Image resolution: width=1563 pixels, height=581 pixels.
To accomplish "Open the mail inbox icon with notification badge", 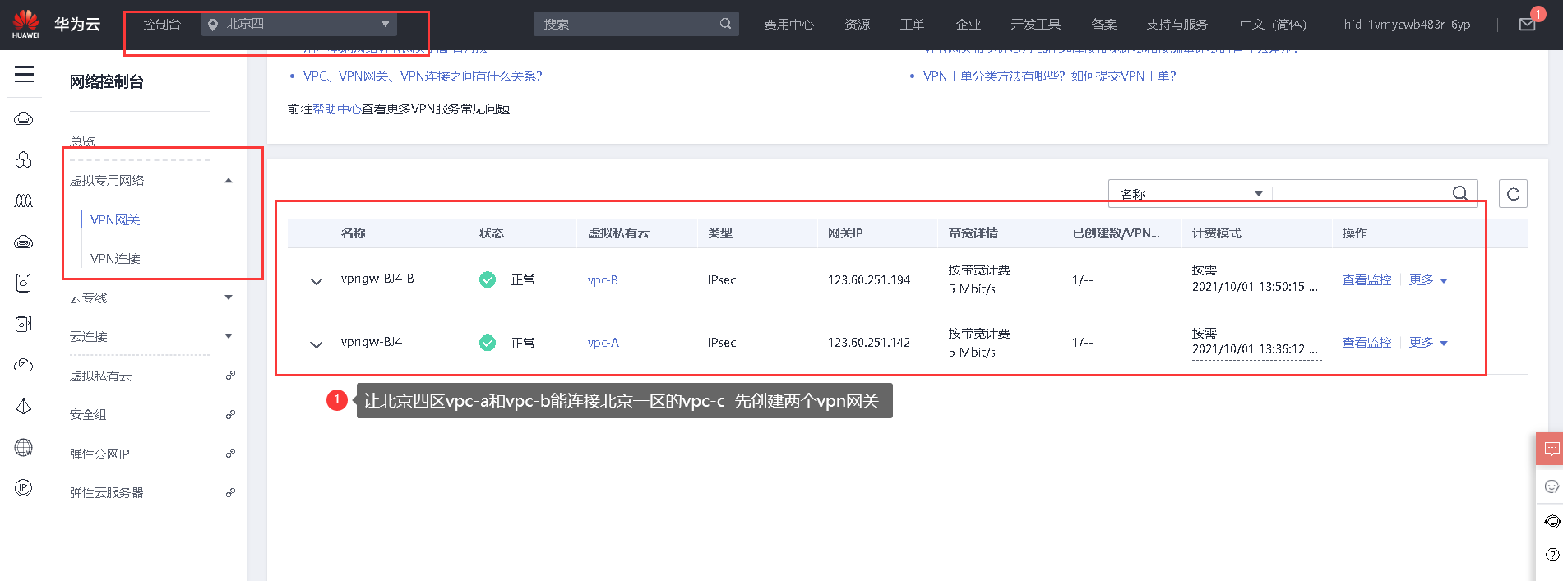I will click(x=1527, y=25).
